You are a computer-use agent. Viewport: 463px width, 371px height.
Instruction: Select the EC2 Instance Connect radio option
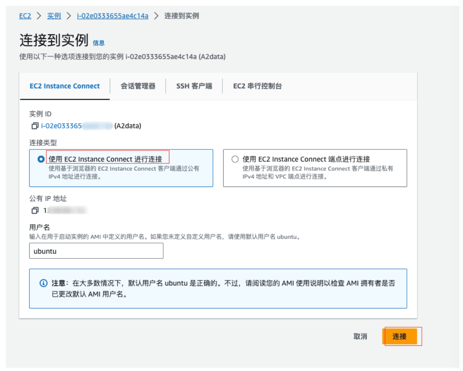[x=41, y=159]
